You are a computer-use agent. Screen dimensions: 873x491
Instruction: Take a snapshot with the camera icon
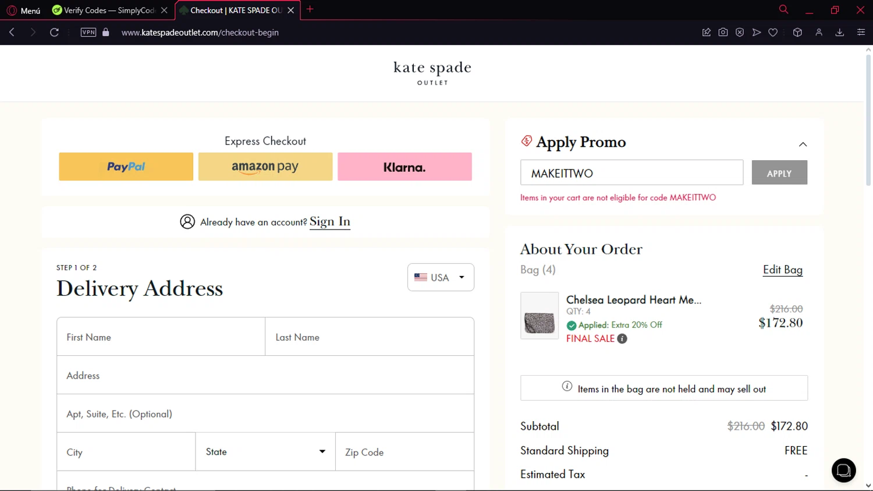point(723,33)
